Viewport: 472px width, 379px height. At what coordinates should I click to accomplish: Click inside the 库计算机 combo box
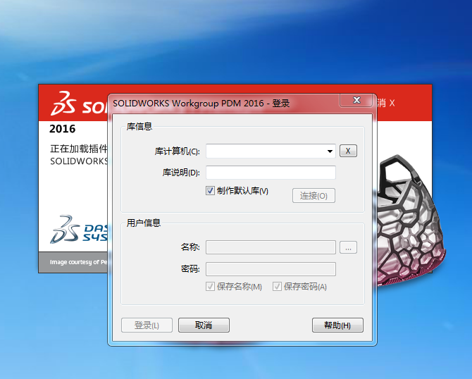(271, 151)
